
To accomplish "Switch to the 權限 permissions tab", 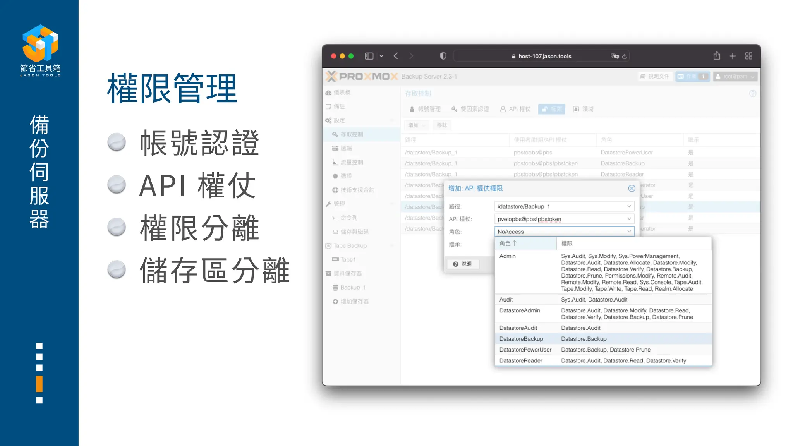I will (x=552, y=109).
